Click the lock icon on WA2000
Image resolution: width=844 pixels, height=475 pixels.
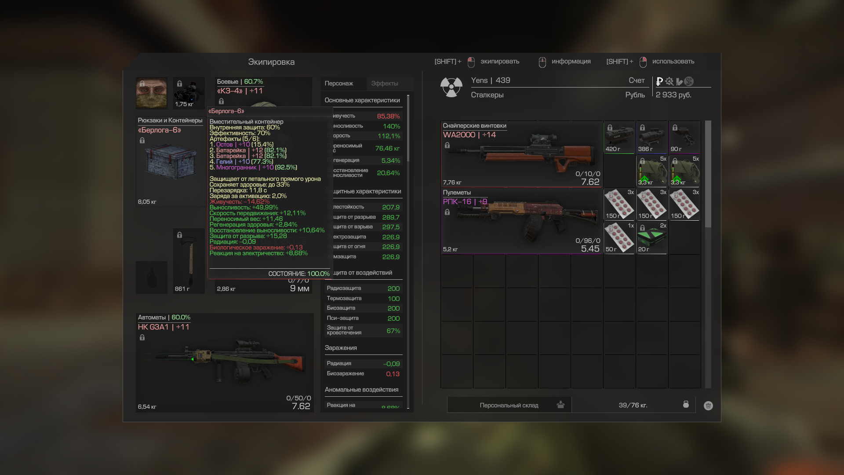pos(447,145)
